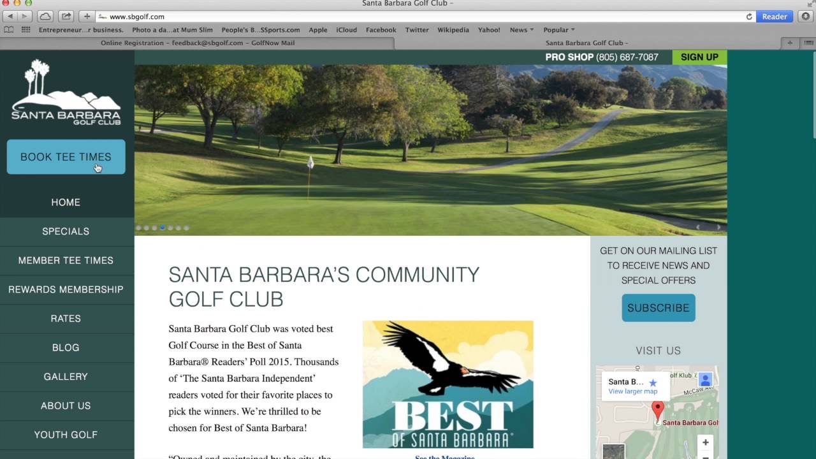Image resolution: width=816 pixels, height=459 pixels.
Task: Open the Yahoo! bookmark
Action: (489, 30)
